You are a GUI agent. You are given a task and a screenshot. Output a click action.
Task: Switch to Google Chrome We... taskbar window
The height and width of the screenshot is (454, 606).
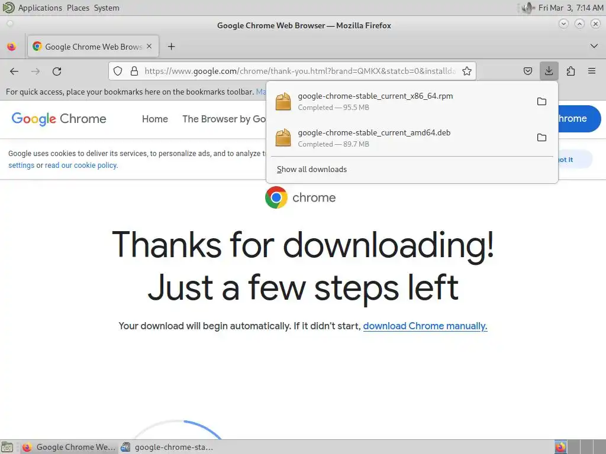coord(69,447)
